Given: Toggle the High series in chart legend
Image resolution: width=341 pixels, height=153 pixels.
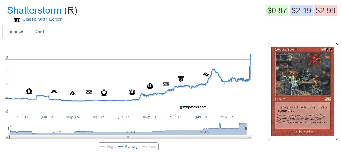Looking at the screenshot, I should 108,147.
